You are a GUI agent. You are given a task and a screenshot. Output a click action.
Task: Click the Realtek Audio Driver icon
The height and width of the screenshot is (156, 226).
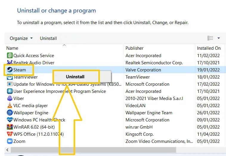(x=10, y=62)
